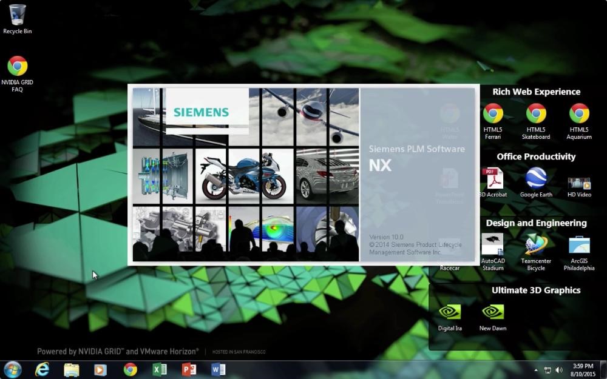
Task: Click the silver car image on NX splash
Action: coord(328,176)
